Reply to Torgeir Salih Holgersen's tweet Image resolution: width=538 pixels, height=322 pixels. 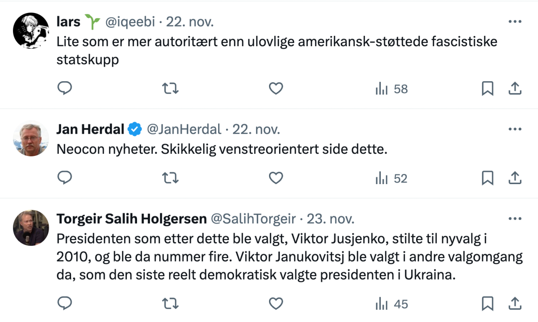(x=64, y=304)
